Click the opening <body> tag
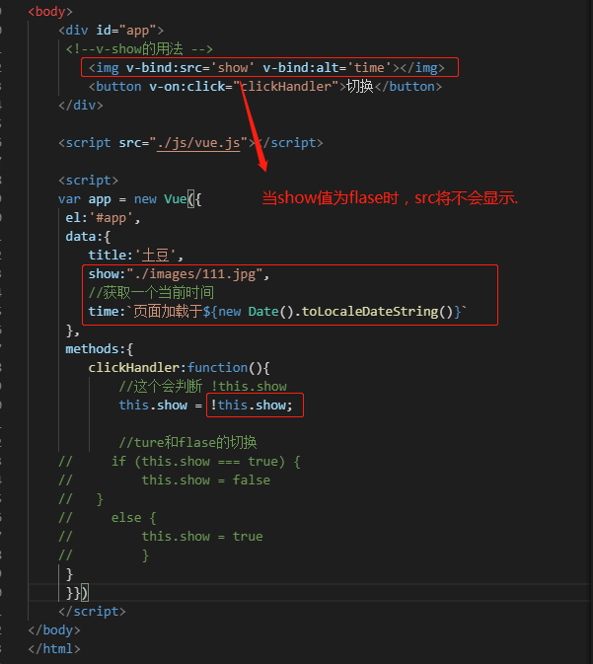593x664 pixels. (50, 12)
